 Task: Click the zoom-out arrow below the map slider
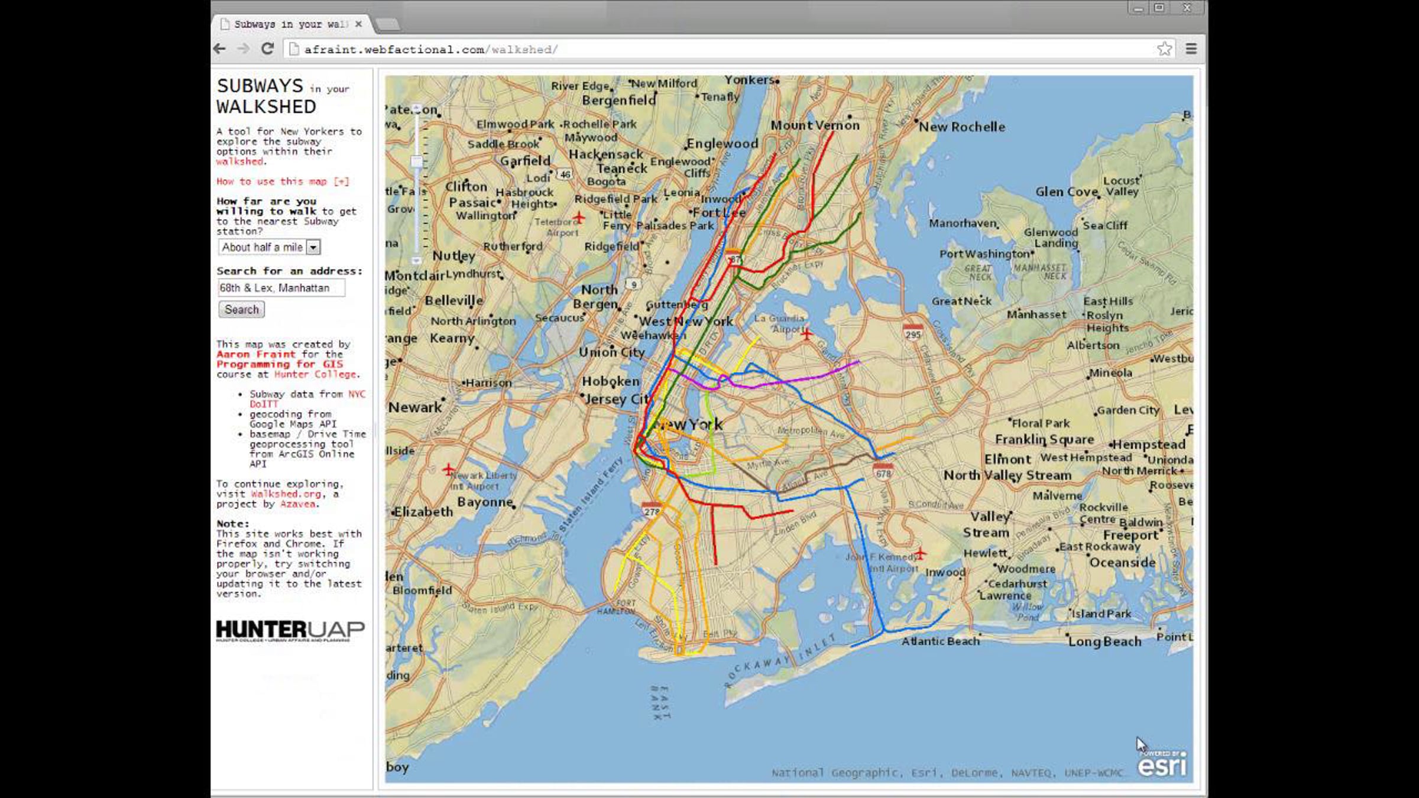coord(417,260)
